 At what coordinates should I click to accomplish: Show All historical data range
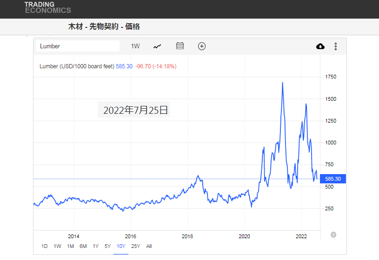[x=149, y=246]
